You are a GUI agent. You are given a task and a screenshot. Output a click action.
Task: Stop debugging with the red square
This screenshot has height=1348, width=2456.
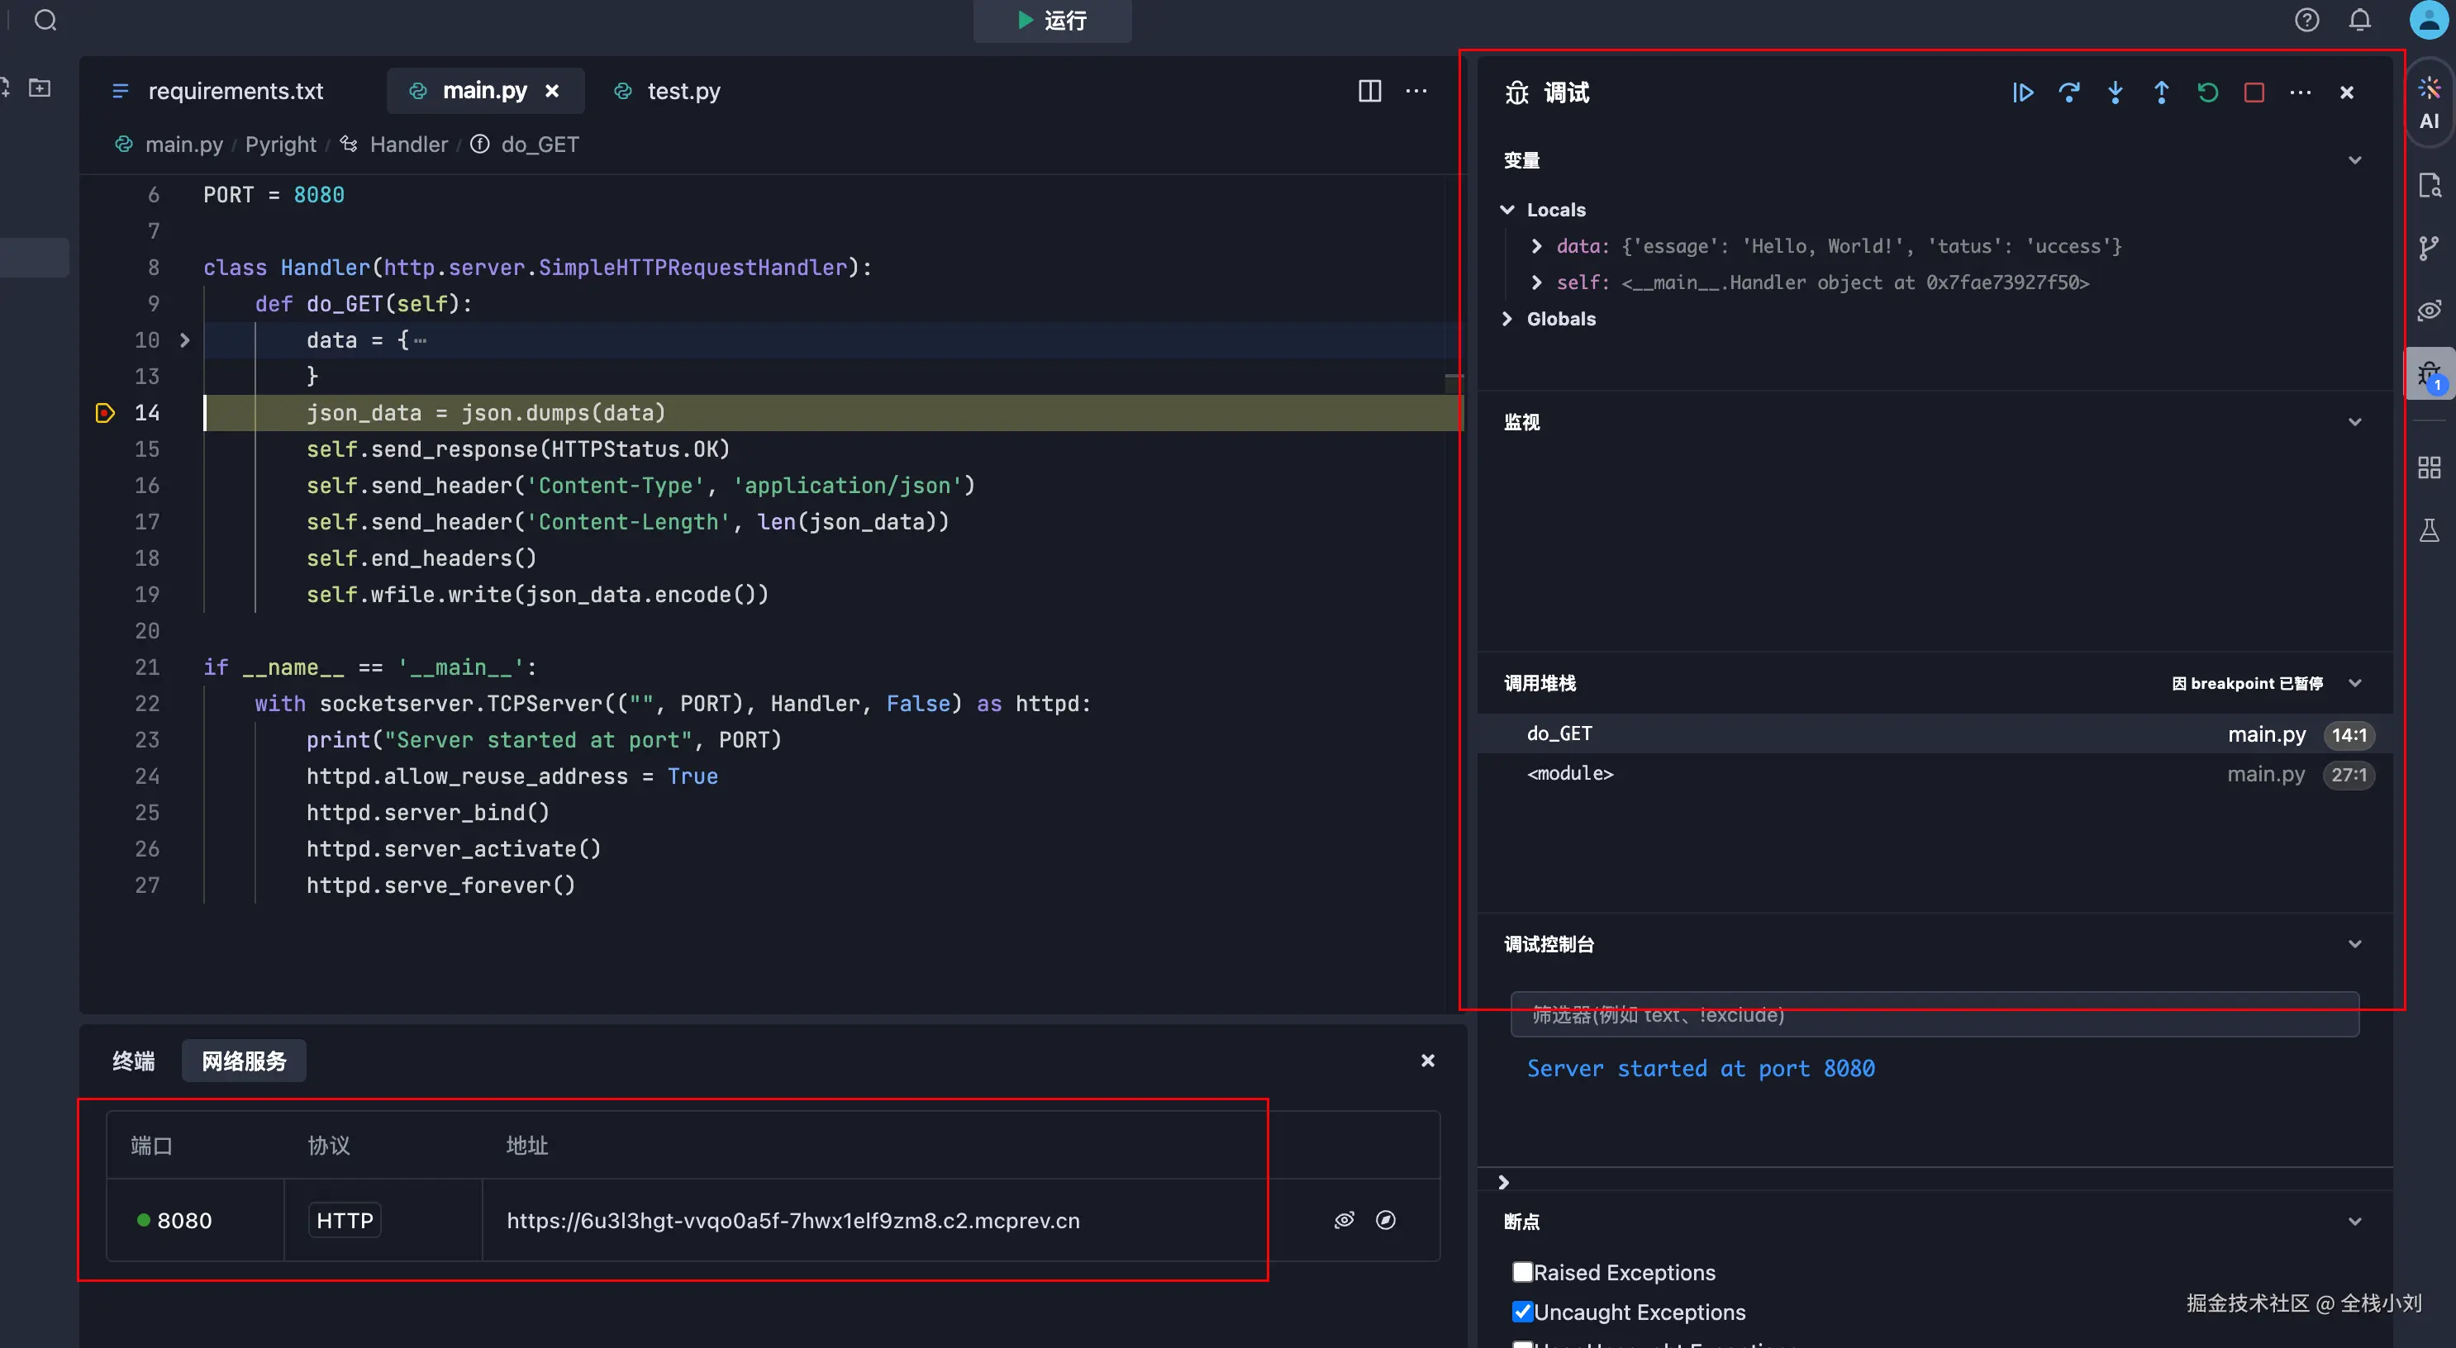[2254, 93]
